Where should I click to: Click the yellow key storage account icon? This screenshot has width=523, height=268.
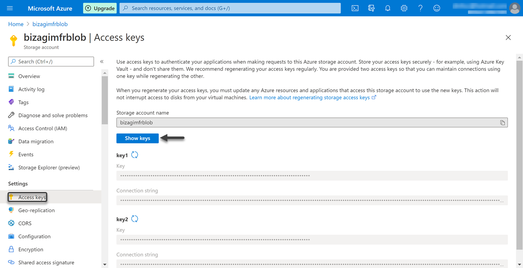(14, 40)
